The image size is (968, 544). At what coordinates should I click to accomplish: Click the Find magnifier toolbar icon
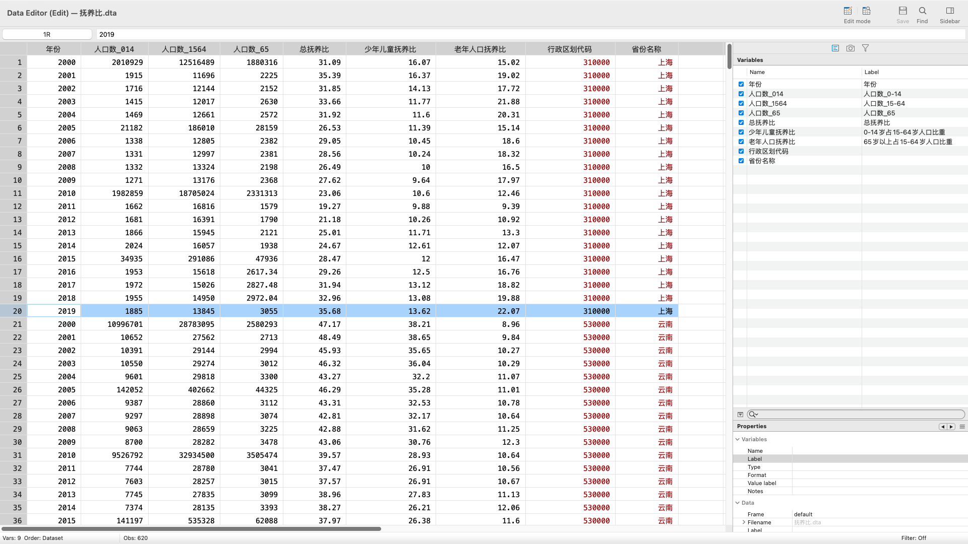(922, 11)
